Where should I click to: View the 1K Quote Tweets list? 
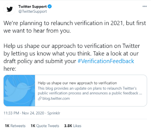pos(45,126)
